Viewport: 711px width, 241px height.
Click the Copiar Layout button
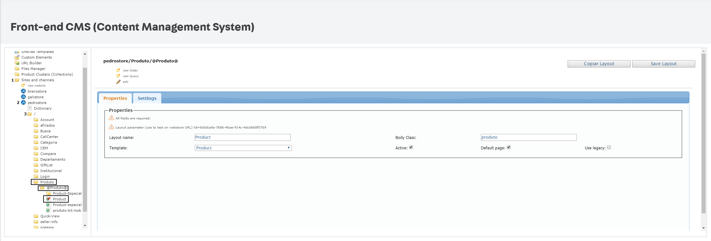[x=599, y=64]
